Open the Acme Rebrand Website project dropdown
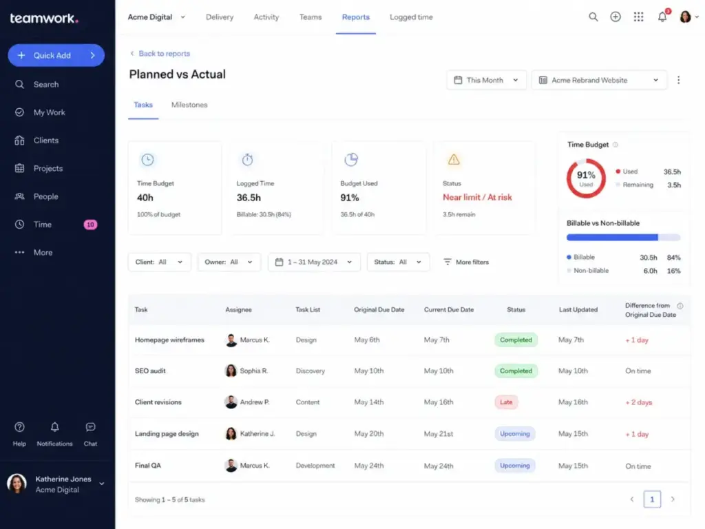 [600, 80]
